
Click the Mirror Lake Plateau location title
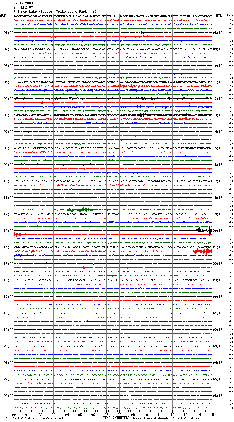tap(55, 12)
